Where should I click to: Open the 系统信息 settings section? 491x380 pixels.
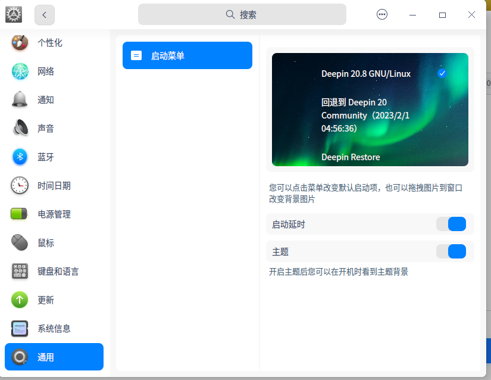54,328
